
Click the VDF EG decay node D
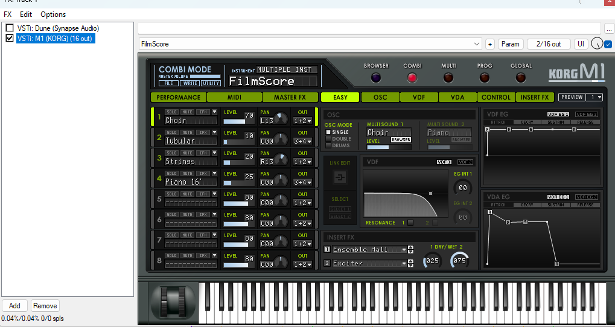[x=509, y=129]
